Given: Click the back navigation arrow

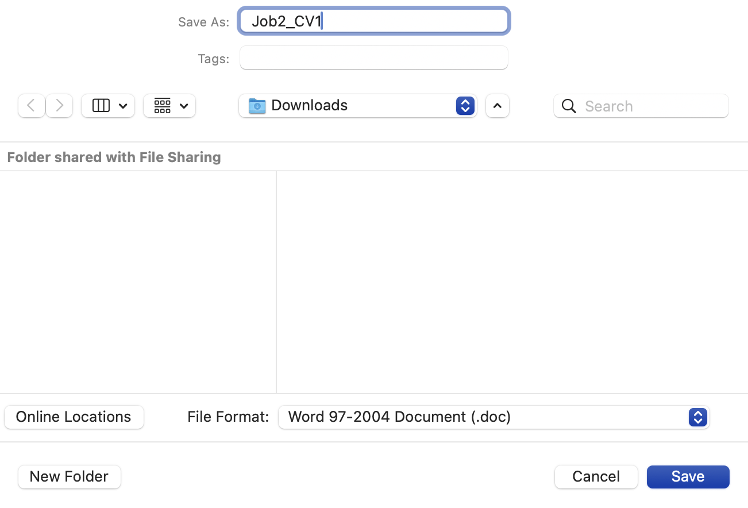Looking at the screenshot, I should pos(32,106).
